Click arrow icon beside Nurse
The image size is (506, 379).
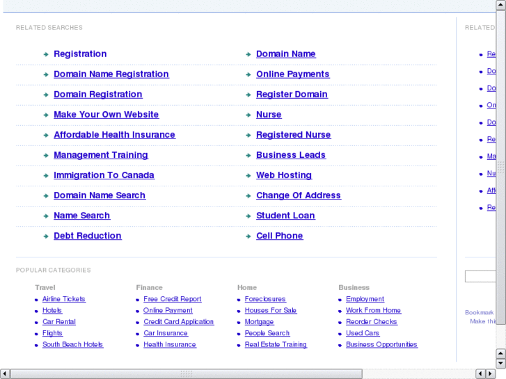click(x=248, y=115)
